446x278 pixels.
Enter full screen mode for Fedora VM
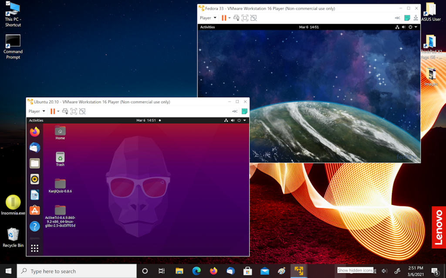click(x=245, y=18)
